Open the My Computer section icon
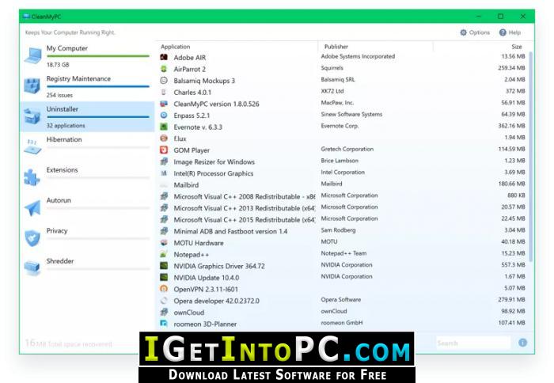 [x=32, y=56]
